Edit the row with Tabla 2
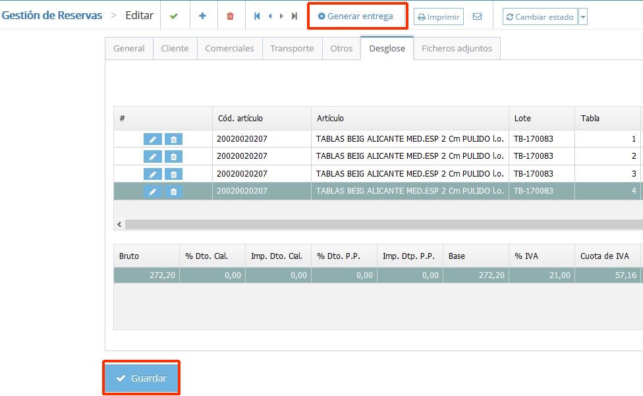Screen dimensions: 643x396 click(x=153, y=156)
